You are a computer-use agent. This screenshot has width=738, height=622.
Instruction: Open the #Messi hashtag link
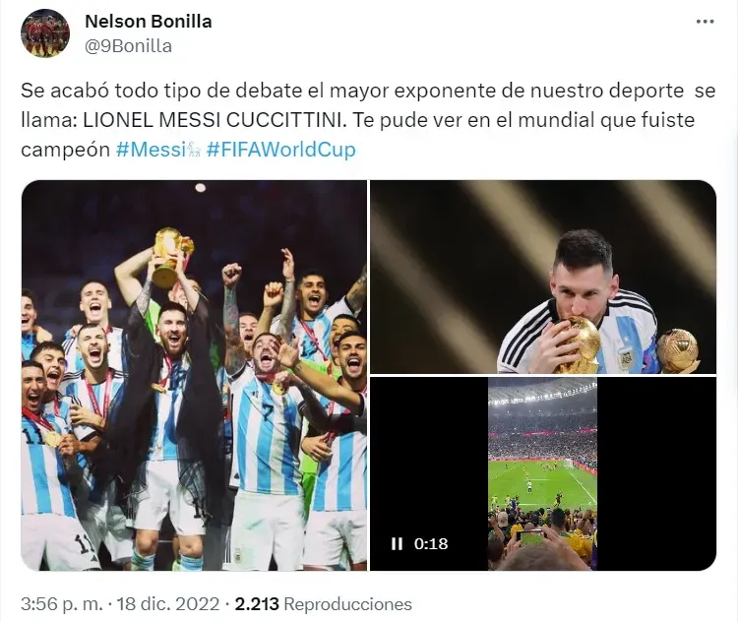(151, 150)
